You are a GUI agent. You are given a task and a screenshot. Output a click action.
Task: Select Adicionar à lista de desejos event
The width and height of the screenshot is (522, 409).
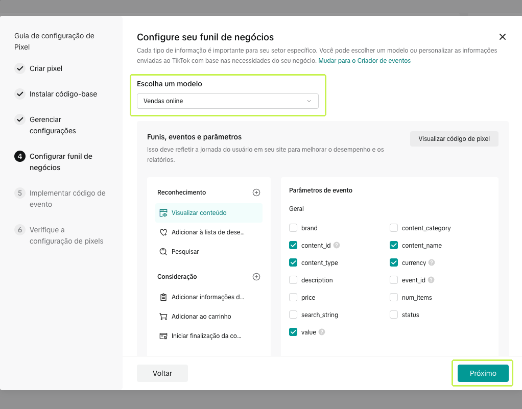click(x=209, y=232)
